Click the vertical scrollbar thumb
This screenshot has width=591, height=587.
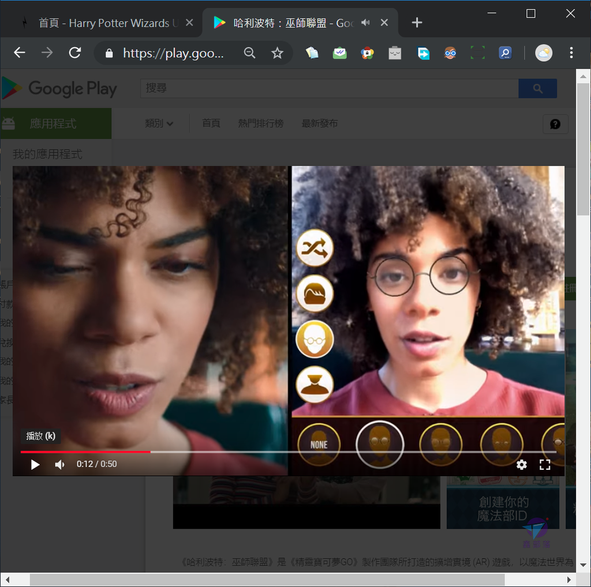pos(583,149)
